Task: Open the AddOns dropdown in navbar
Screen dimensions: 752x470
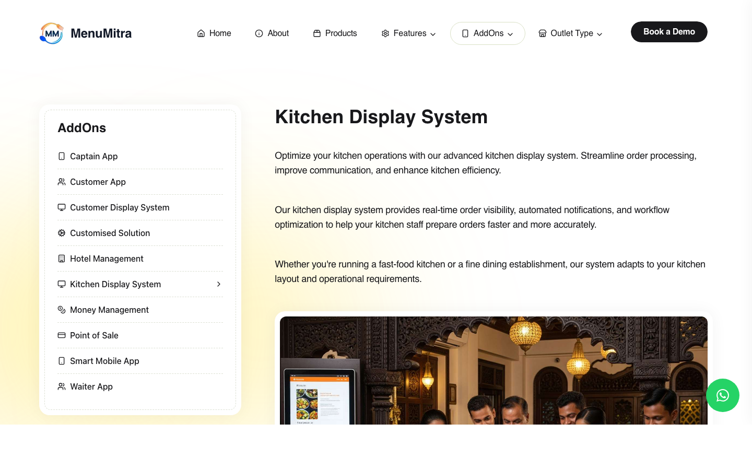Action: pos(487,33)
